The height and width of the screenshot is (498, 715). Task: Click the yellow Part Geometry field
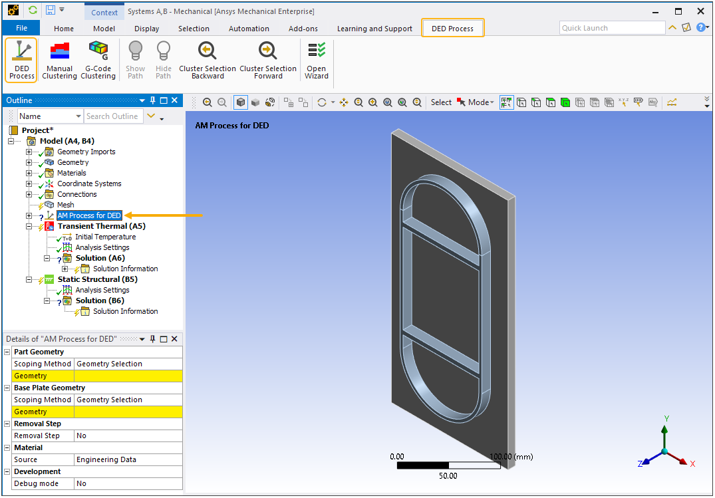[128, 376]
